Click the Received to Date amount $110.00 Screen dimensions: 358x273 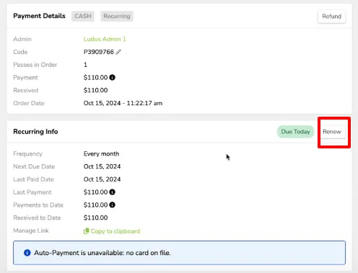pos(95,218)
